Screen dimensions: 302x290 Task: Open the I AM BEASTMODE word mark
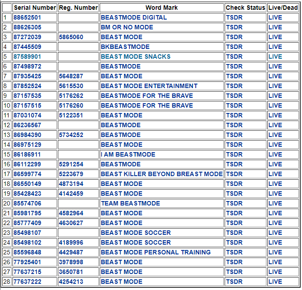tap(128, 154)
